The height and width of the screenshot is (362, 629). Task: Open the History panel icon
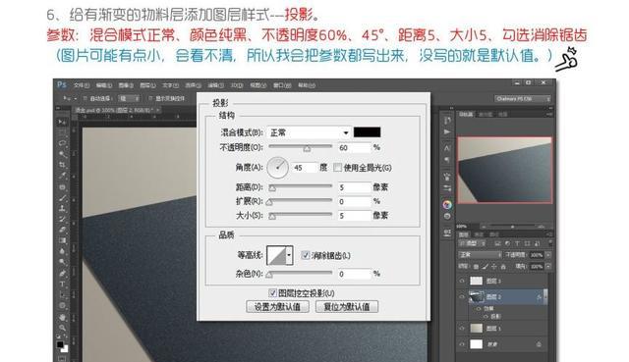[x=447, y=121]
